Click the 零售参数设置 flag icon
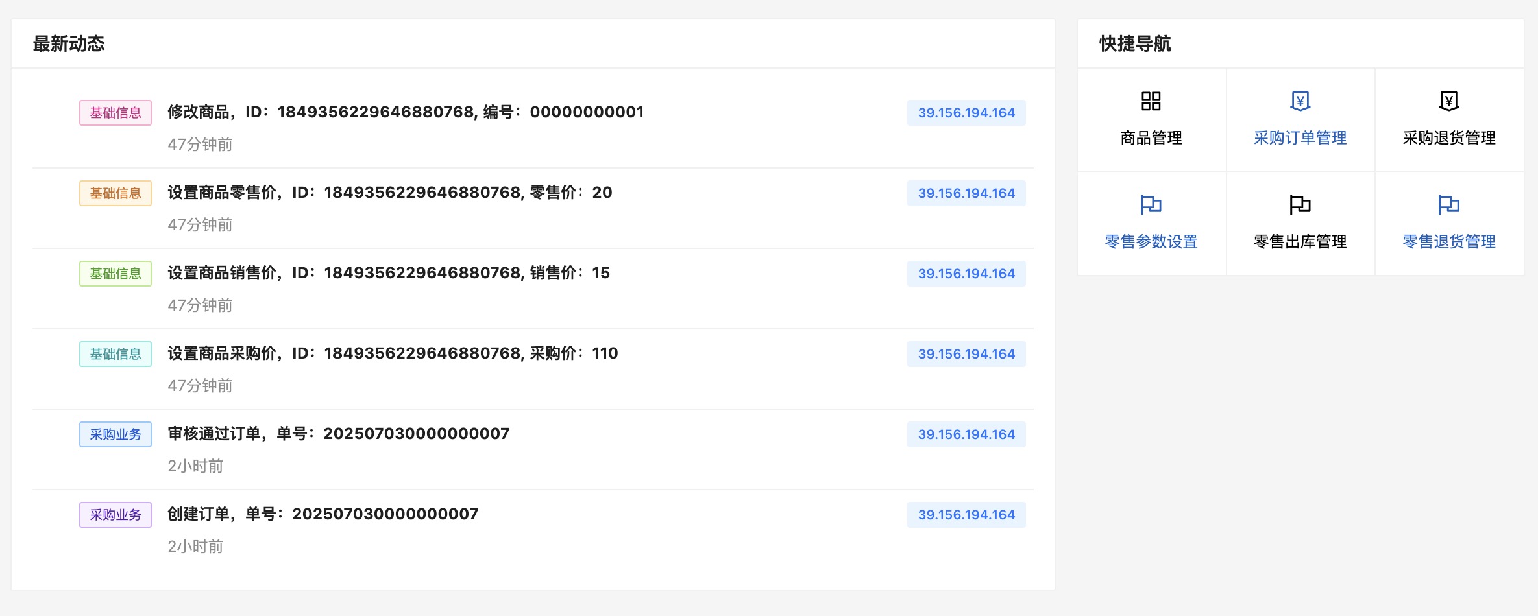This screenshot has width=1538, height=616. click(1151, 205)
